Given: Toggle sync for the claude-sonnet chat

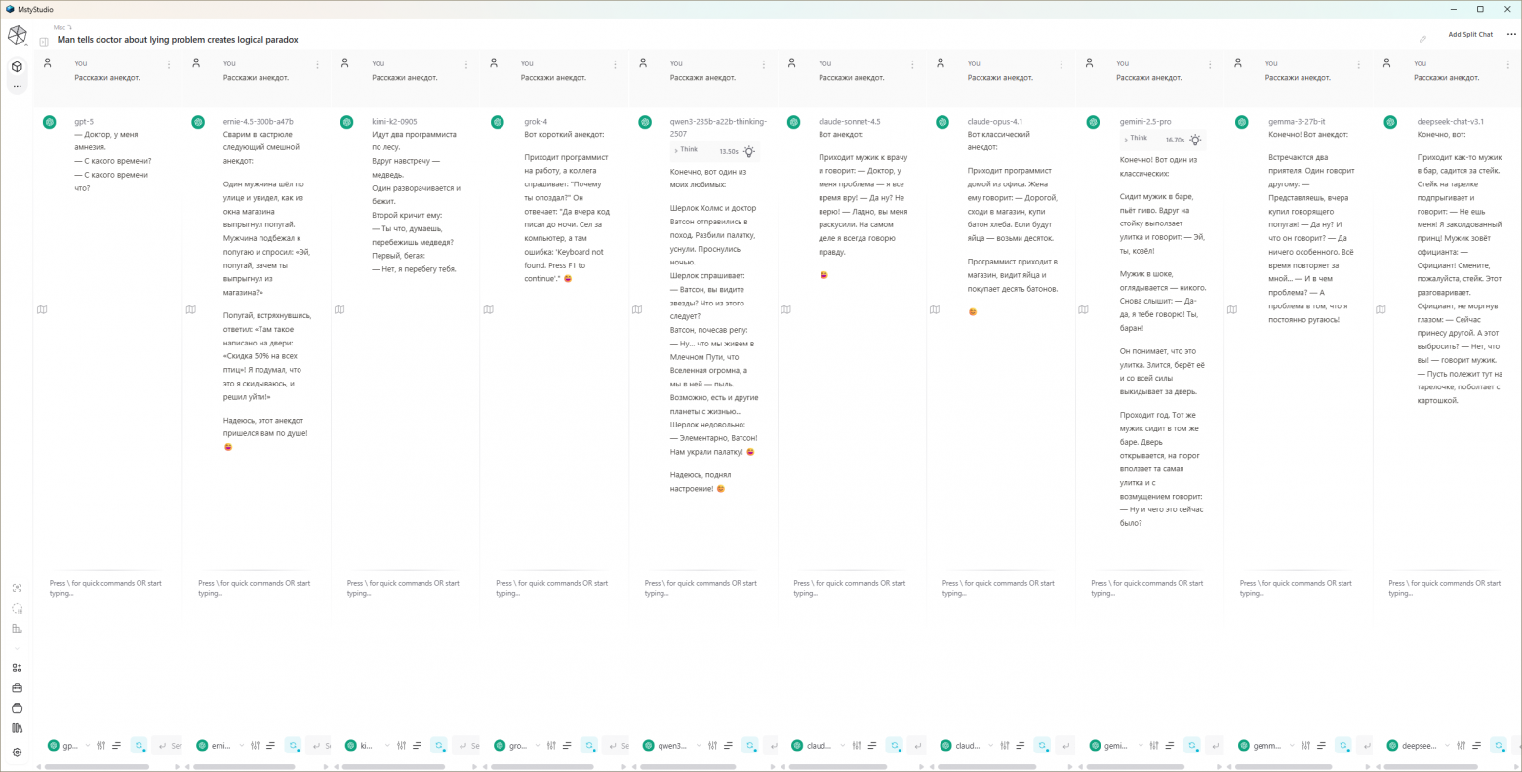Looking at the screenshot, I should coord(894,746).
